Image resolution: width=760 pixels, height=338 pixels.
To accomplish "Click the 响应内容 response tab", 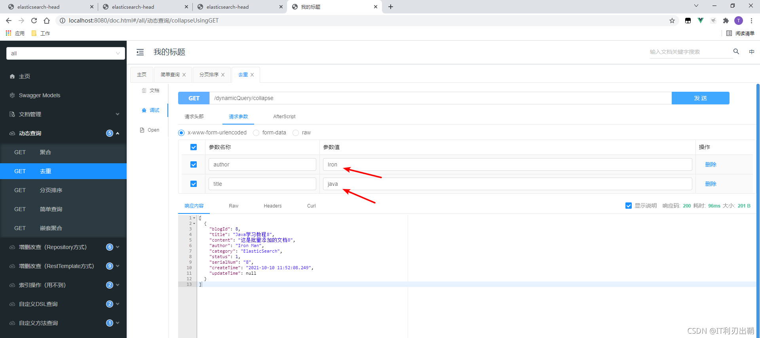I will pyautogui.click(x=194, y=206).
